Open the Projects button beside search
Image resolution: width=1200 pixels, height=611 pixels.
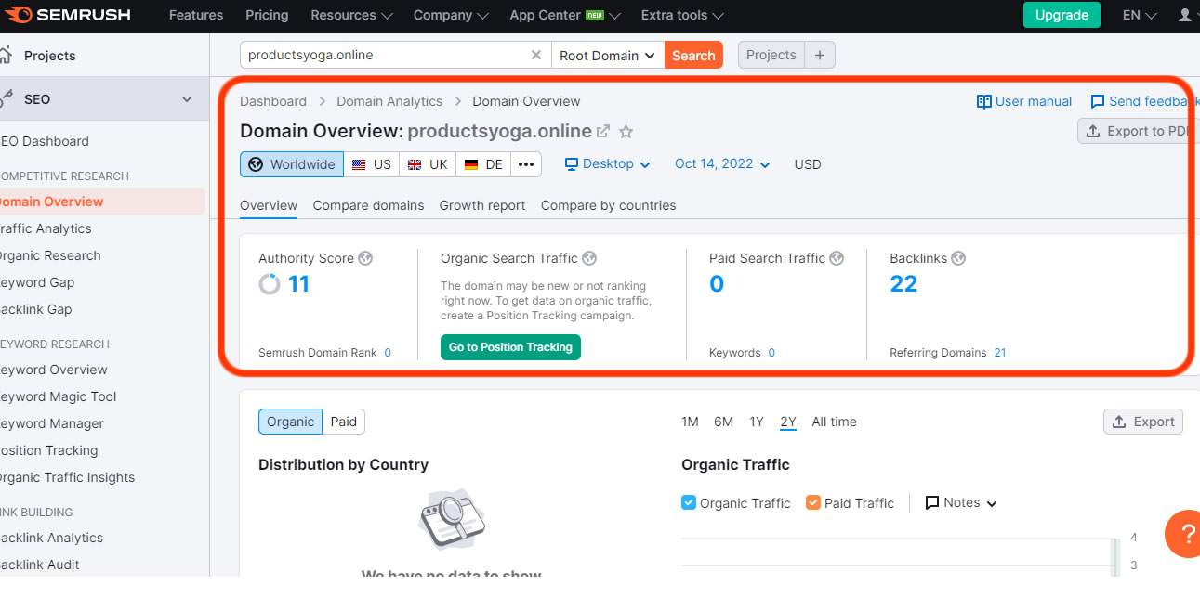coord(771,55)
